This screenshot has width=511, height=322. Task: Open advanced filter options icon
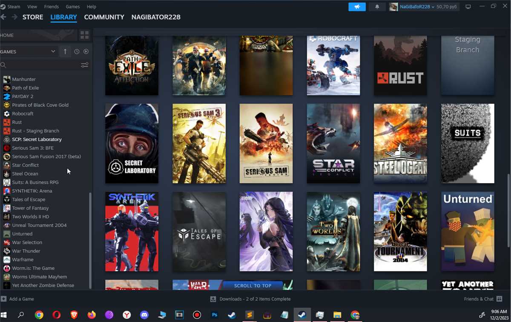[85, 65]
